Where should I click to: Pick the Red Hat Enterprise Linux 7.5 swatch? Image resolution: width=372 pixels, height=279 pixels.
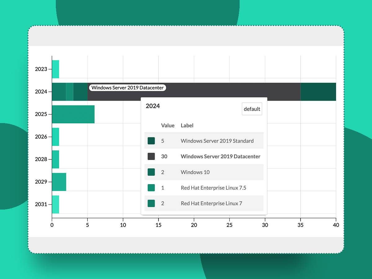point(151,188)
